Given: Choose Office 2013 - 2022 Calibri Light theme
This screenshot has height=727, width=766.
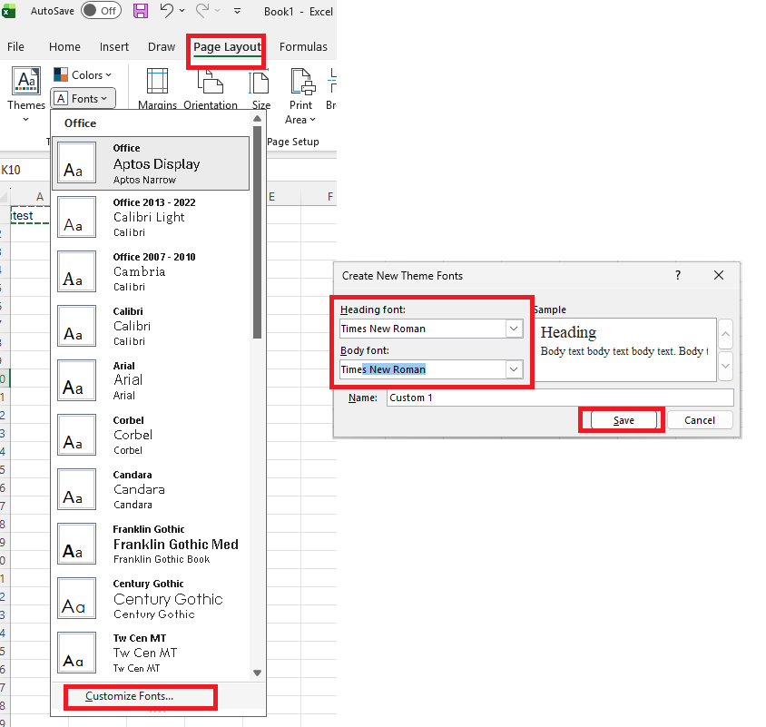Looking at the screenshot, I should pos(151,218).
